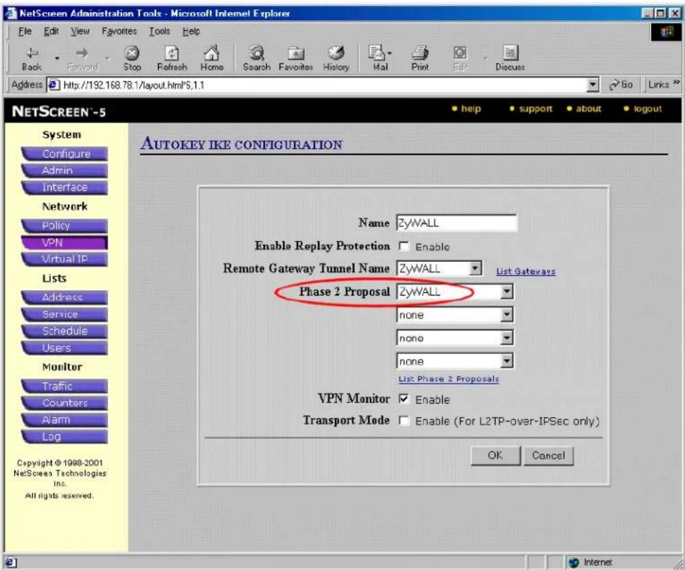Open Schedule in Lists sidebar

[64, 331]
